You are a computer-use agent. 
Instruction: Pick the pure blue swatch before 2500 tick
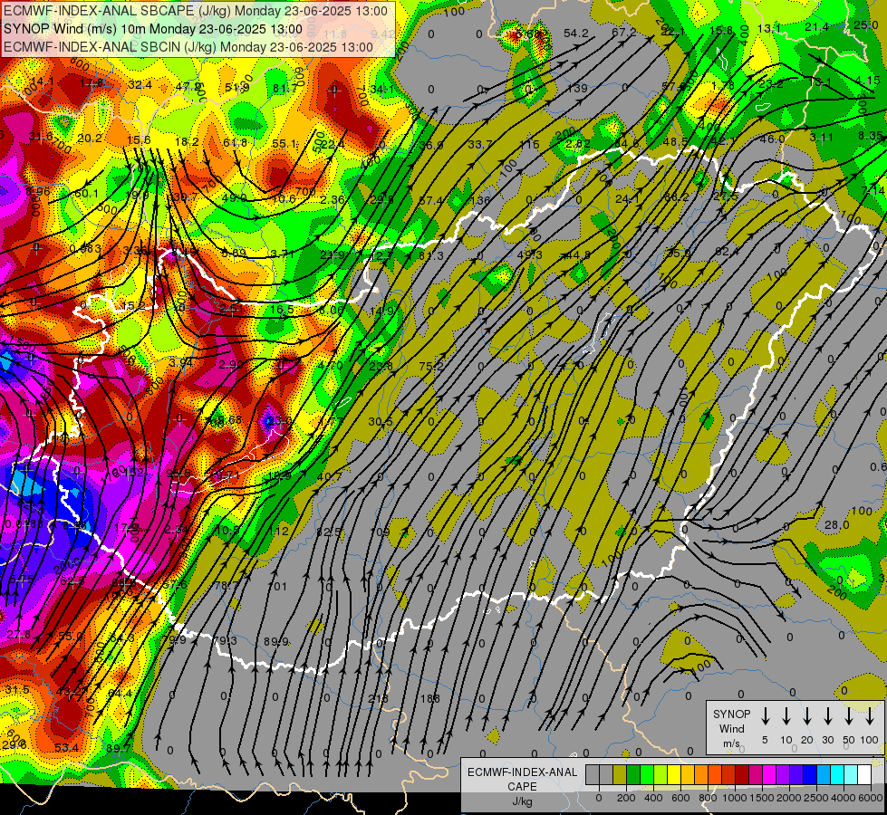pos(811,775)
